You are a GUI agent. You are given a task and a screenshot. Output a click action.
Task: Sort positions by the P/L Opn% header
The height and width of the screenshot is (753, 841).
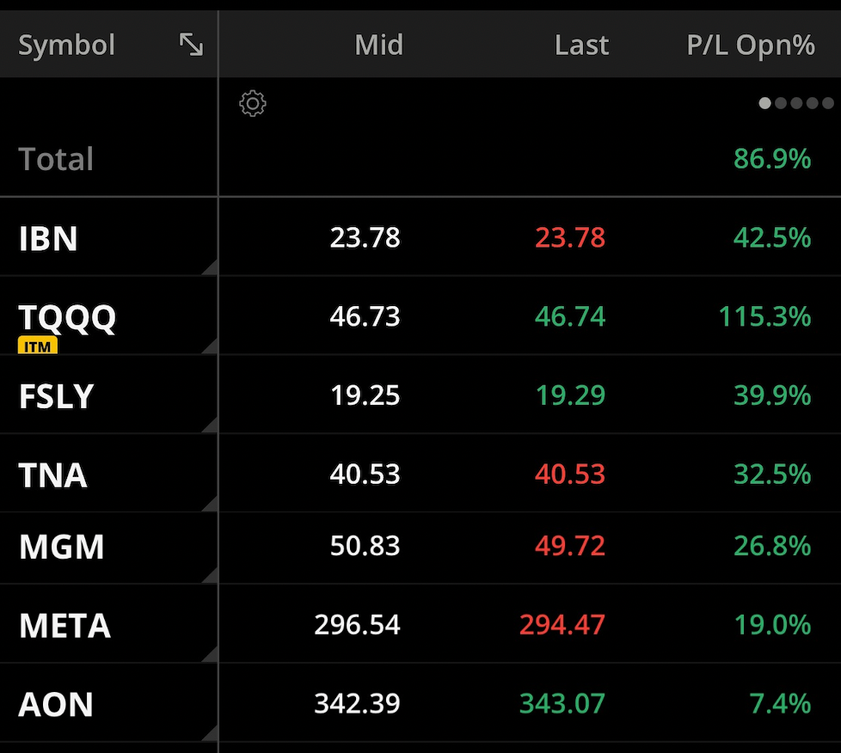click(x=750, y=44)
